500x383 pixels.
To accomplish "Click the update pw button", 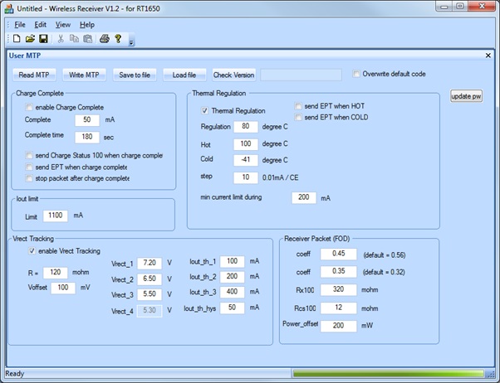I will click(x=466, y=96).
